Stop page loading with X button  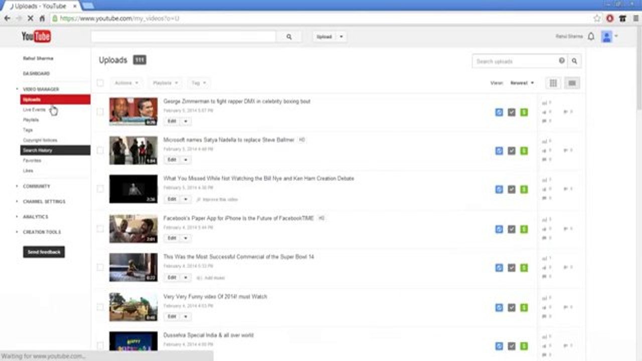[x=30, y=18]
